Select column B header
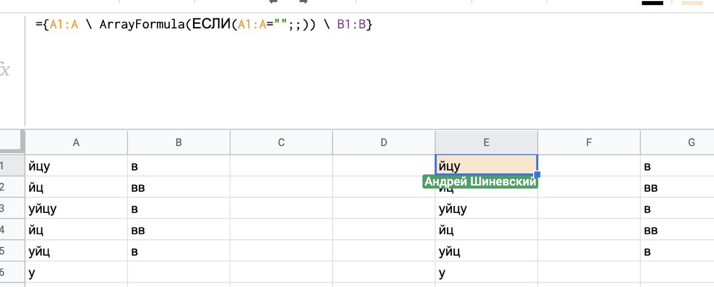The image size is (714, 287). coord(178,143)
